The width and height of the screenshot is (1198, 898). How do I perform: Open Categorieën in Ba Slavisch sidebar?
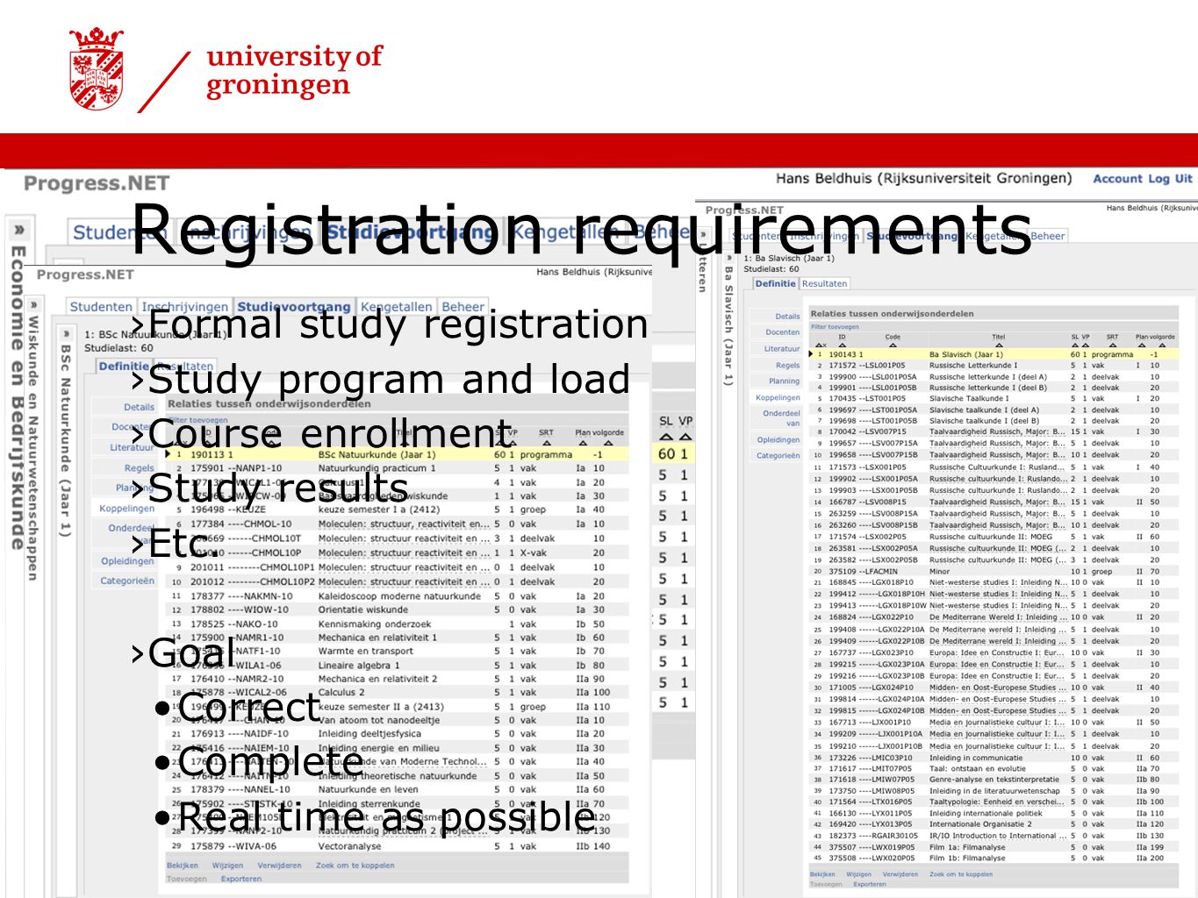[x=778, y=455]
